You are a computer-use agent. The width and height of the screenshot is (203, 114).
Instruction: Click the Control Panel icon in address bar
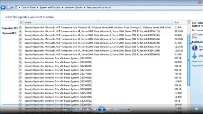coord(16,7)
